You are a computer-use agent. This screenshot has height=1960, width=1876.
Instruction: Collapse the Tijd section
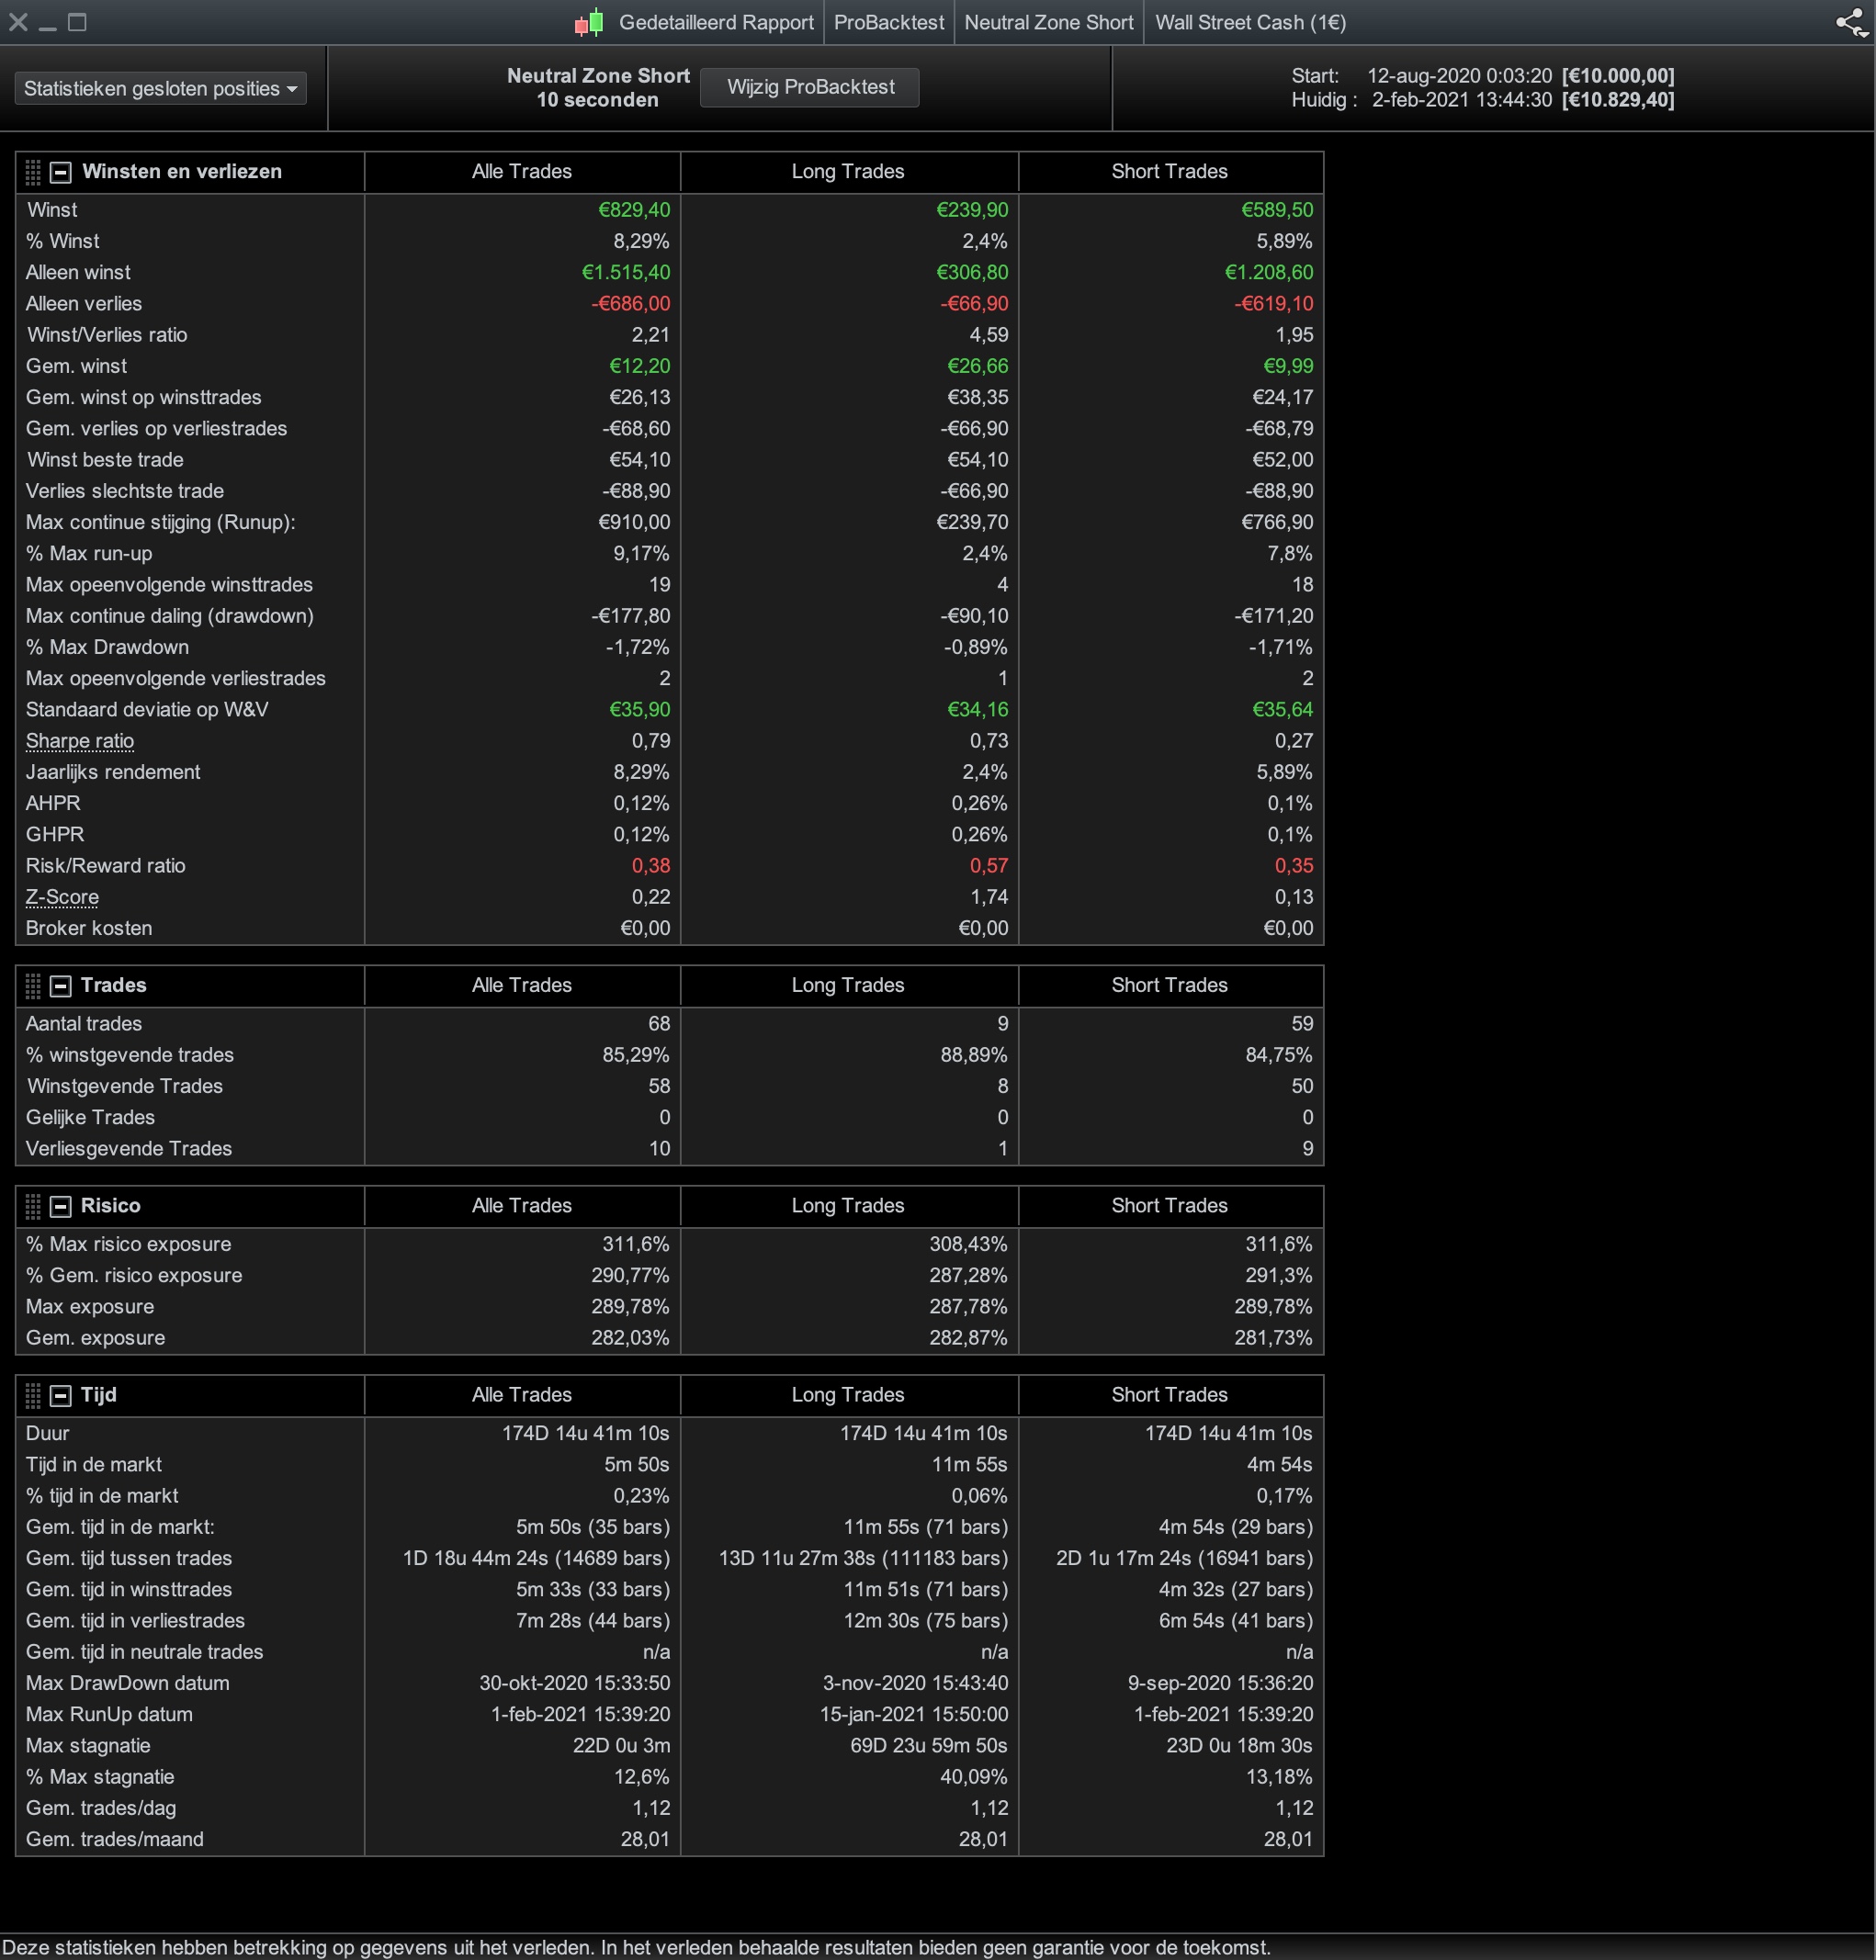[x=61, y=1394]
